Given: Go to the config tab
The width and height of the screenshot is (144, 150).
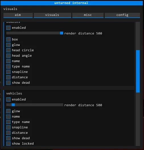Looking at the screenshot, I should coord(122,15).
